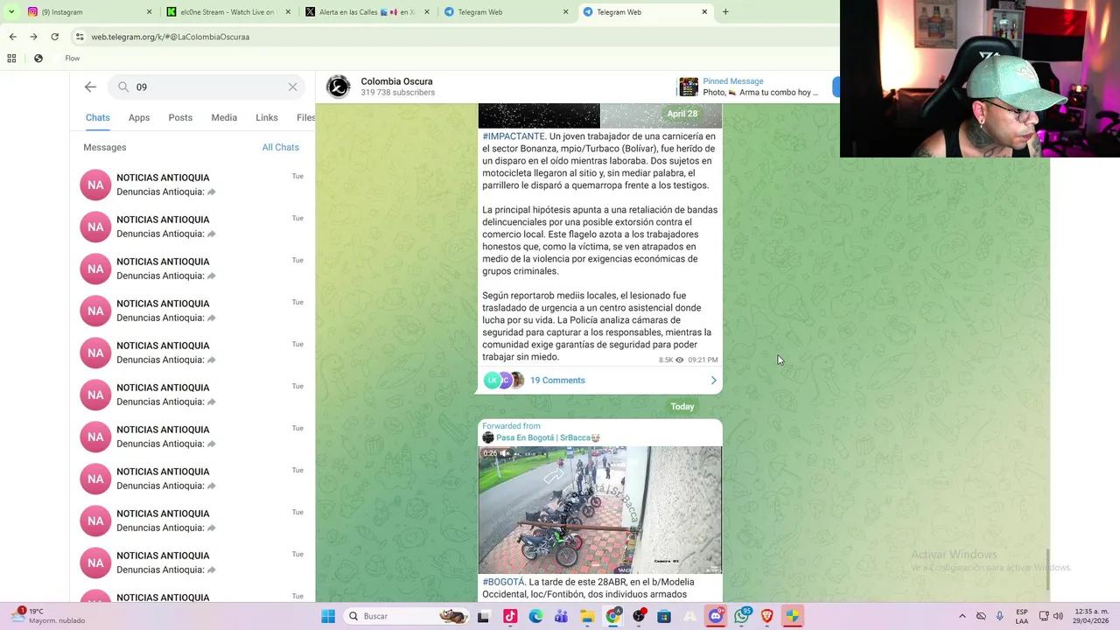Open Microsoft Teams from the taskbar
Image resolution: width=1120 pixels, height=630 pixels.
pos(561,616)
